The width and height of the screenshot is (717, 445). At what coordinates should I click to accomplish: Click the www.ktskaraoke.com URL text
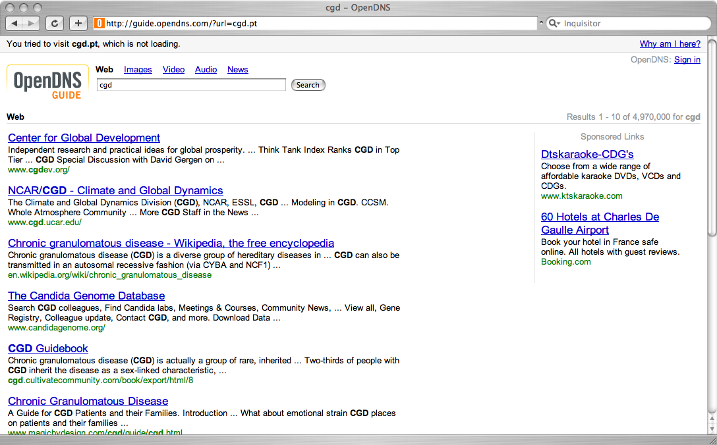pos(582,196)
